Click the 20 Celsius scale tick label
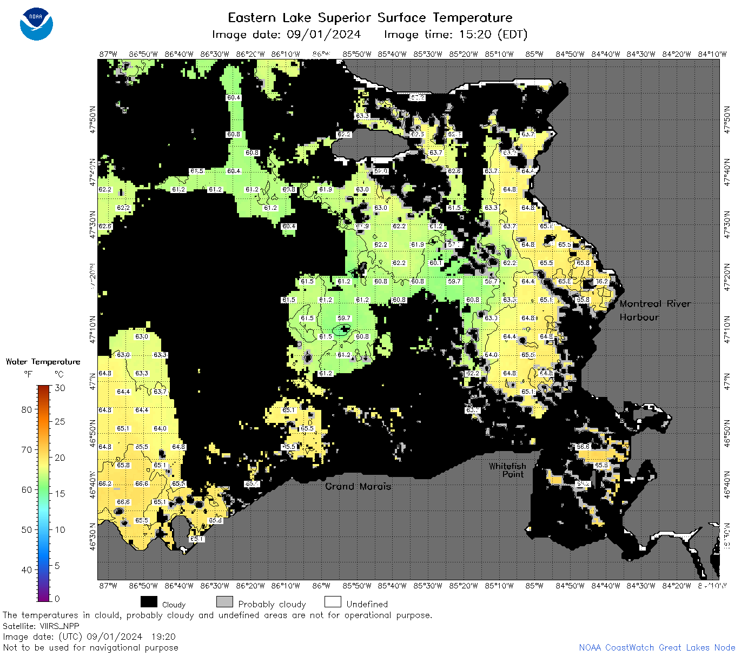 60,458
